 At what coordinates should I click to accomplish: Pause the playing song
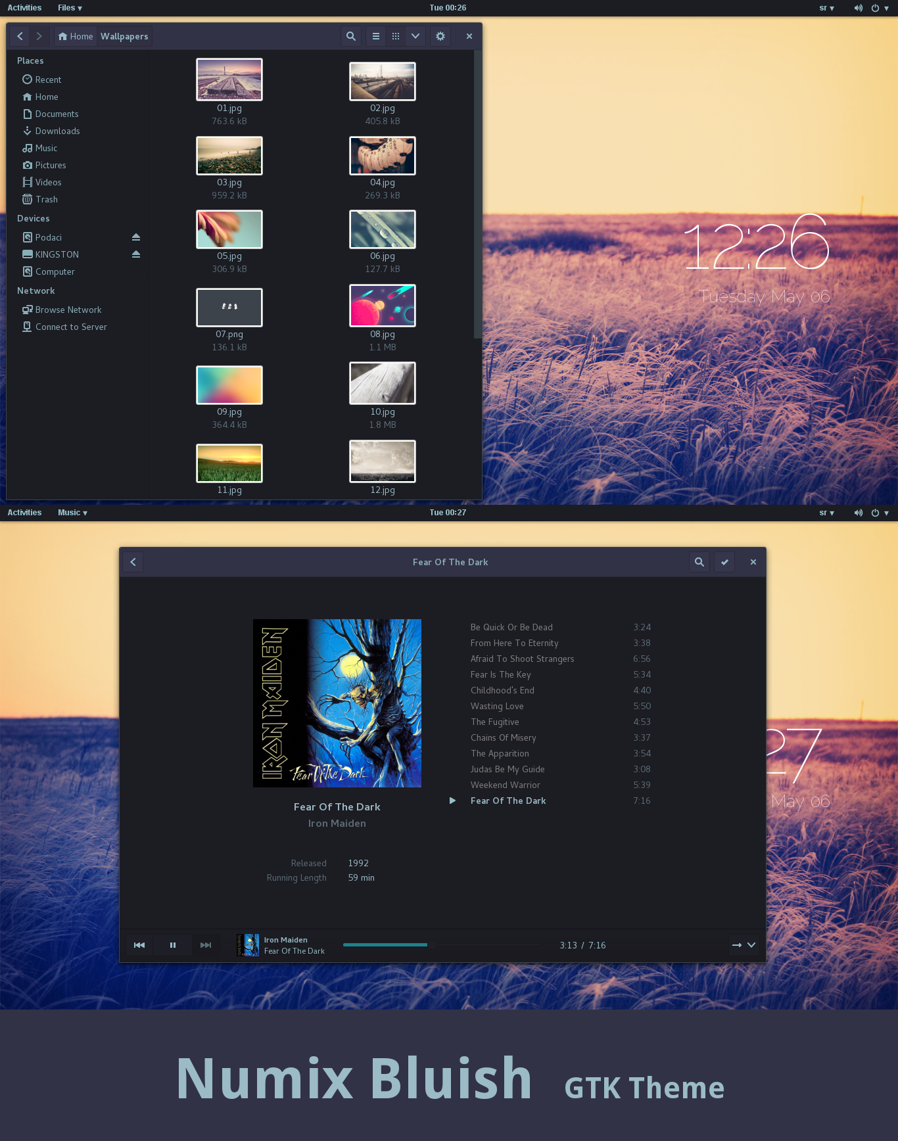tap(173, 945)
